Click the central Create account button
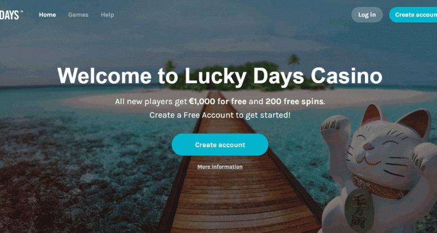The width and height of the screenshot is (437, 233). (220, 144)
